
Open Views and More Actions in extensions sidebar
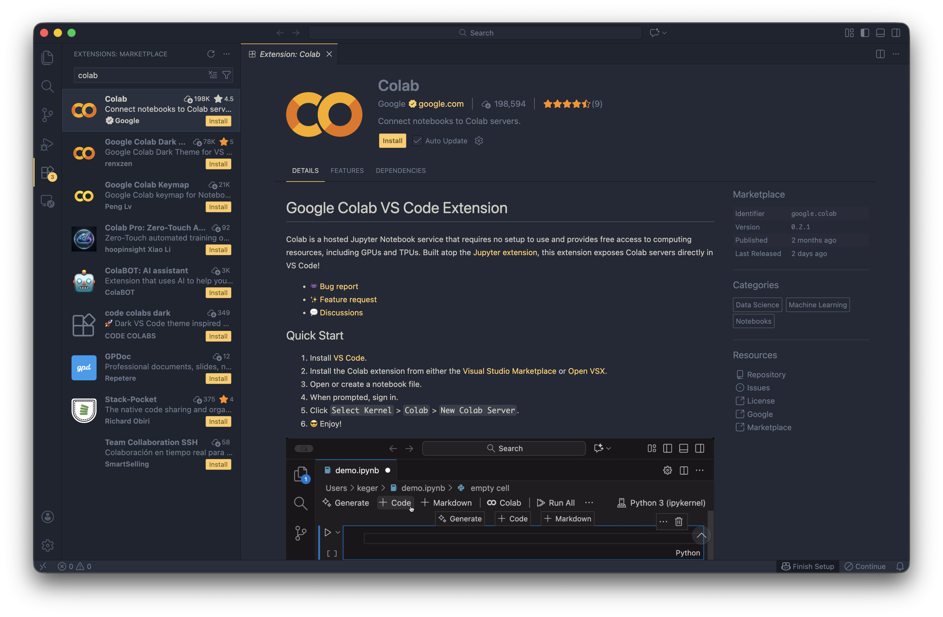(226, 54)
